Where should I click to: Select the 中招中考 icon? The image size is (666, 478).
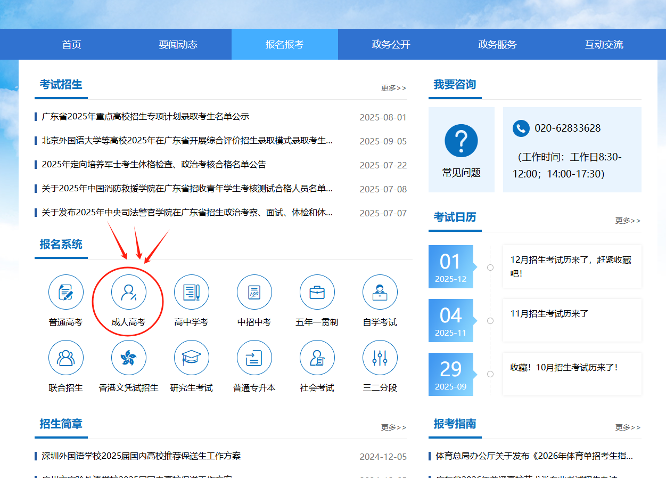[254, 293]
